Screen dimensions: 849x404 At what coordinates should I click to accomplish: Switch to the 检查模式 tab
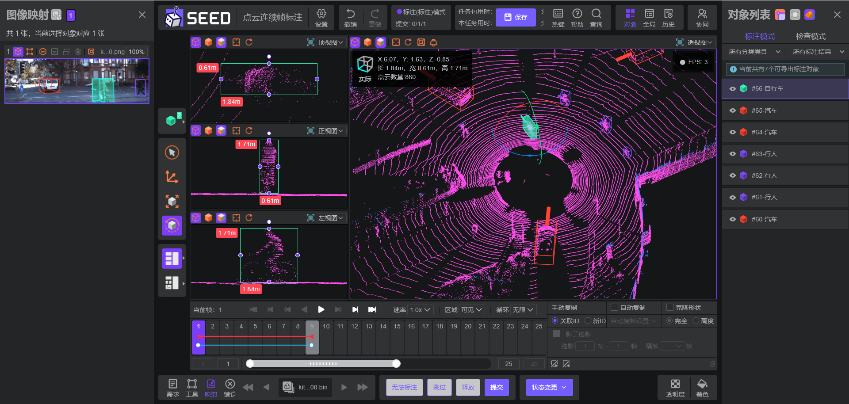pyautogui.click(x=811, y=36)
